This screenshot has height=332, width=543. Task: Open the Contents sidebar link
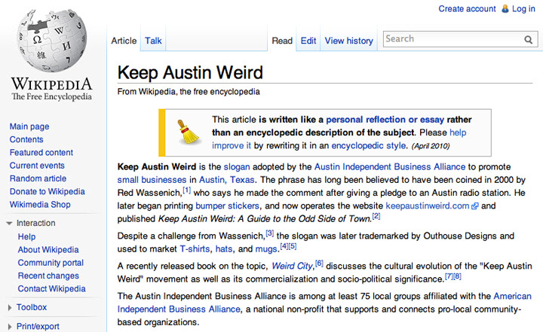click(x=26, y=139)
